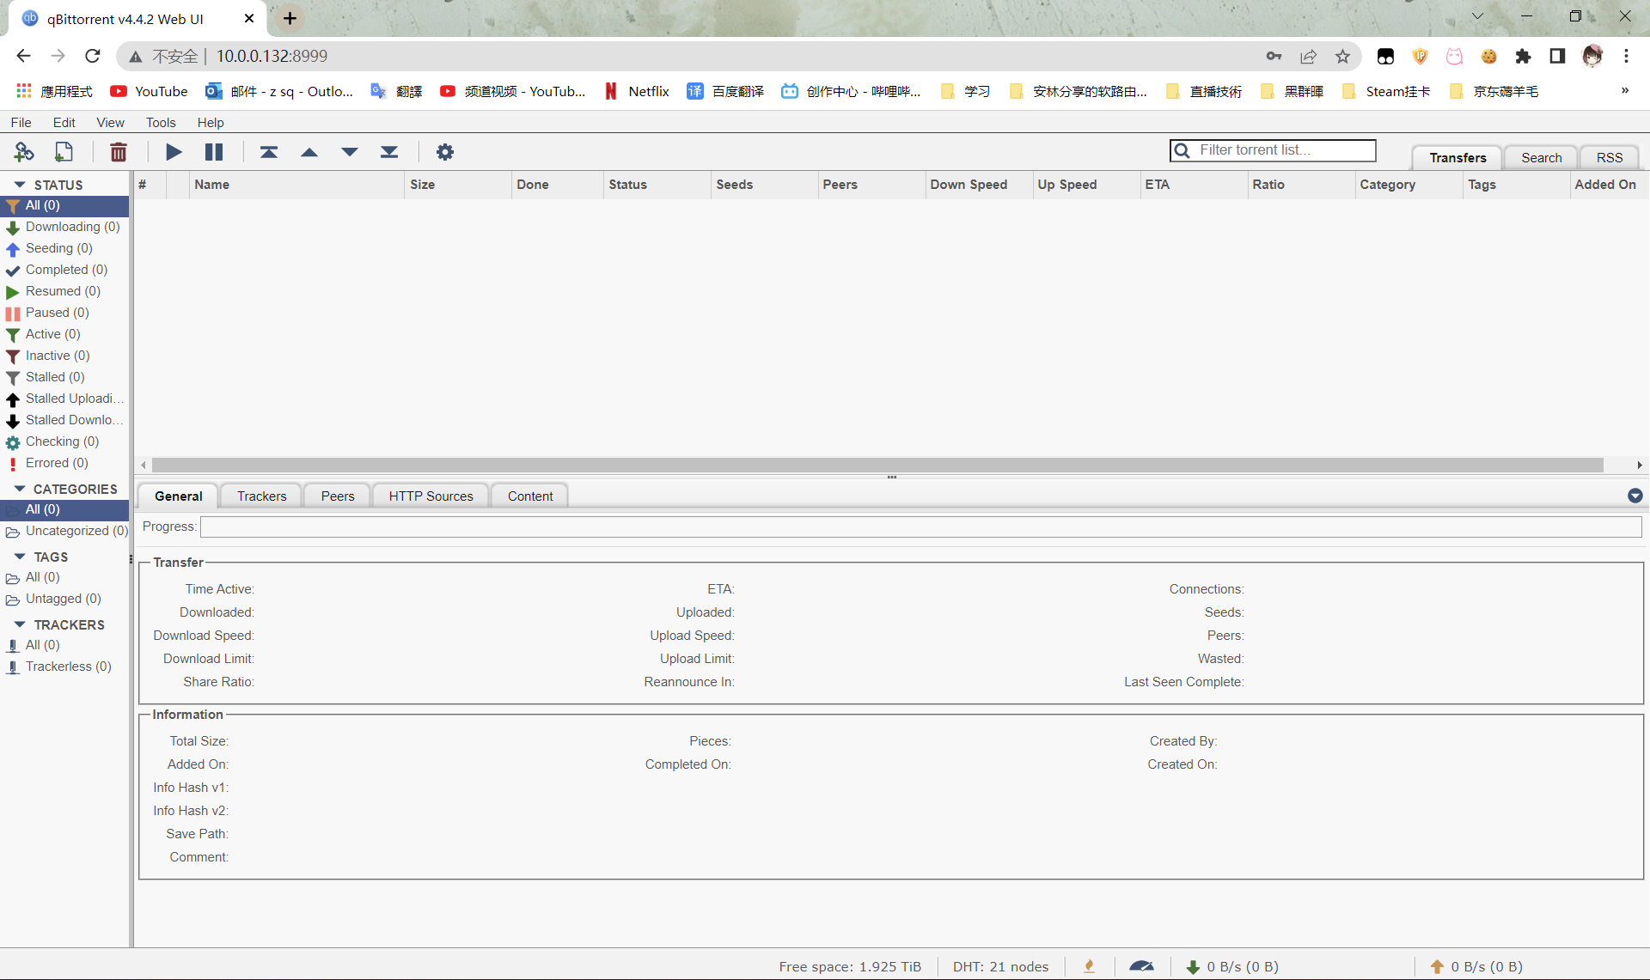Screen dimensions: 1650x980
Task: Collapse the STATUS filter section
Action: click(20, 185)
